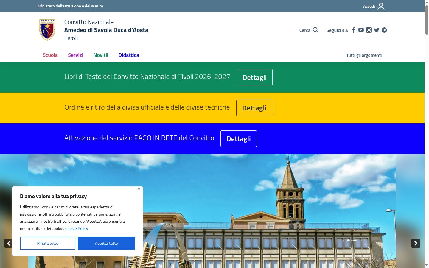This screenshot has width=429, height=268.
Task: Click the Accedi login link
Action: (x=369, y=6)
